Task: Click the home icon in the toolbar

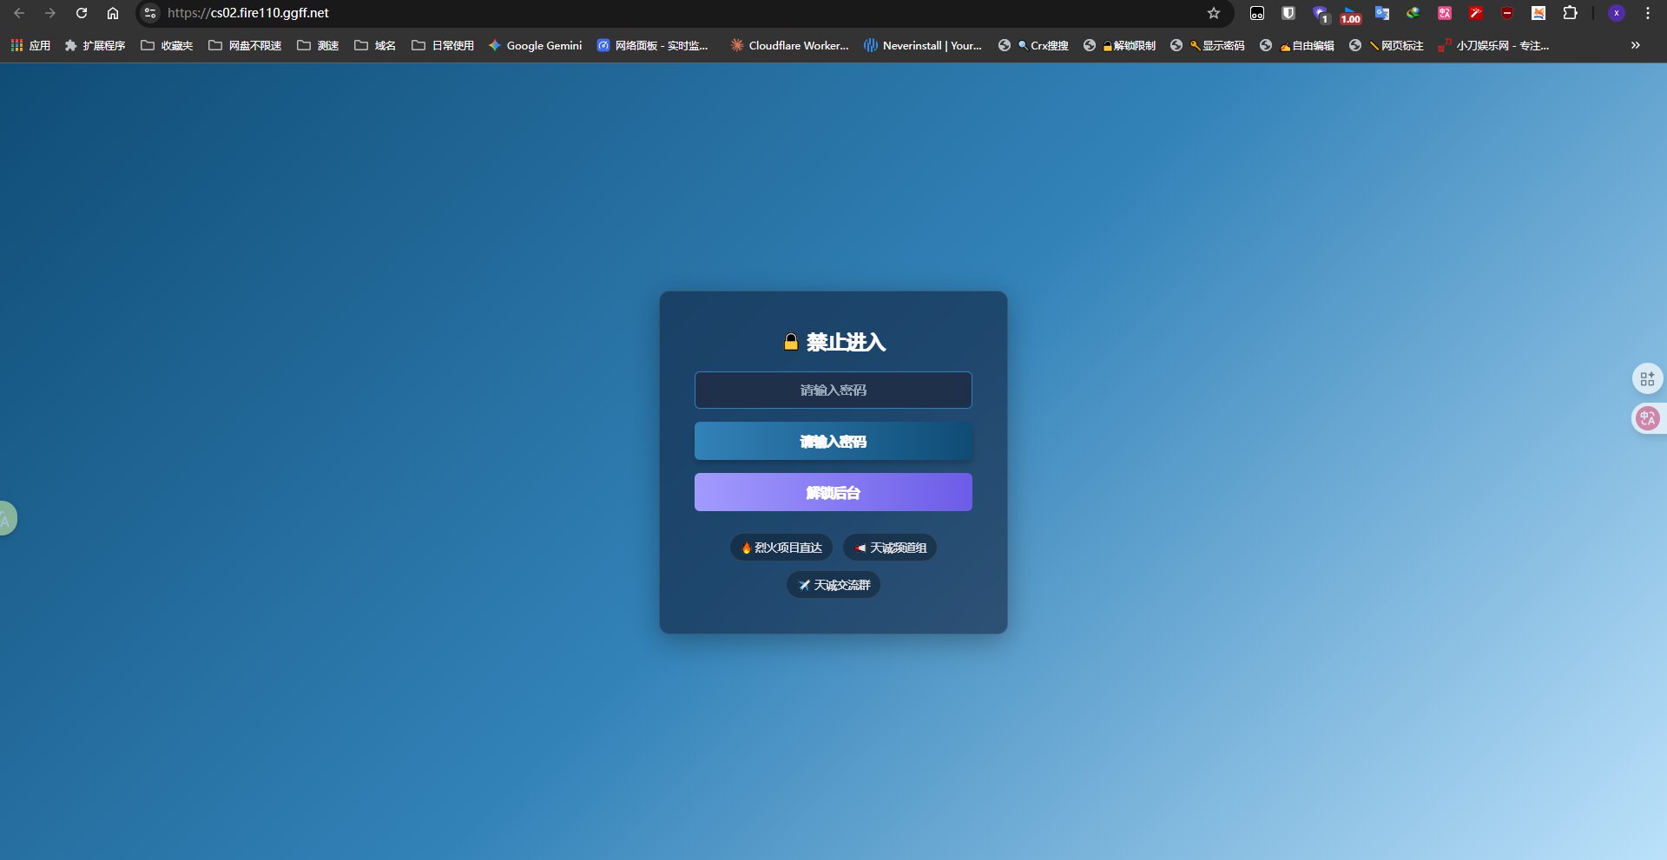Action: click(x=113, y=13)
